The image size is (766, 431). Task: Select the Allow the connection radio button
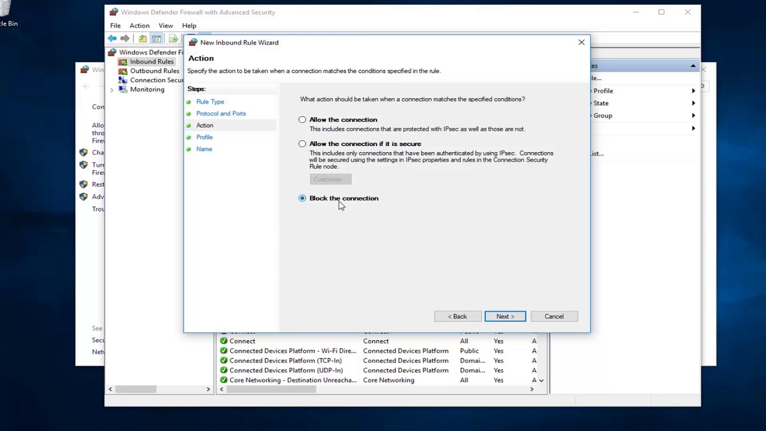pyautogui.click(x=302, y=120)
